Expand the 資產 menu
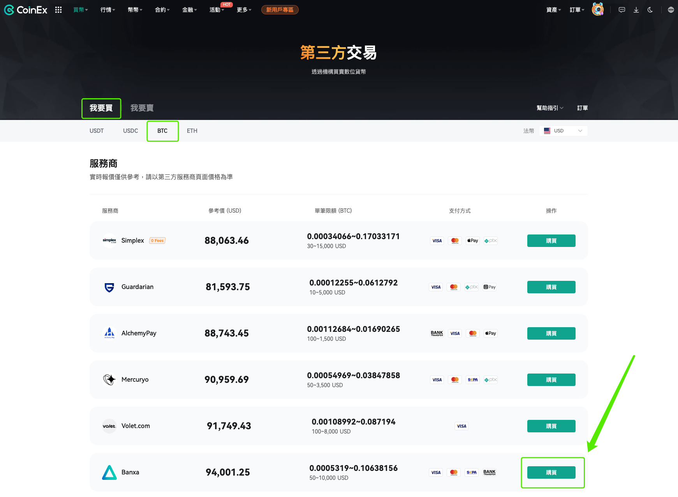678x497 pixels. (554, 10)
